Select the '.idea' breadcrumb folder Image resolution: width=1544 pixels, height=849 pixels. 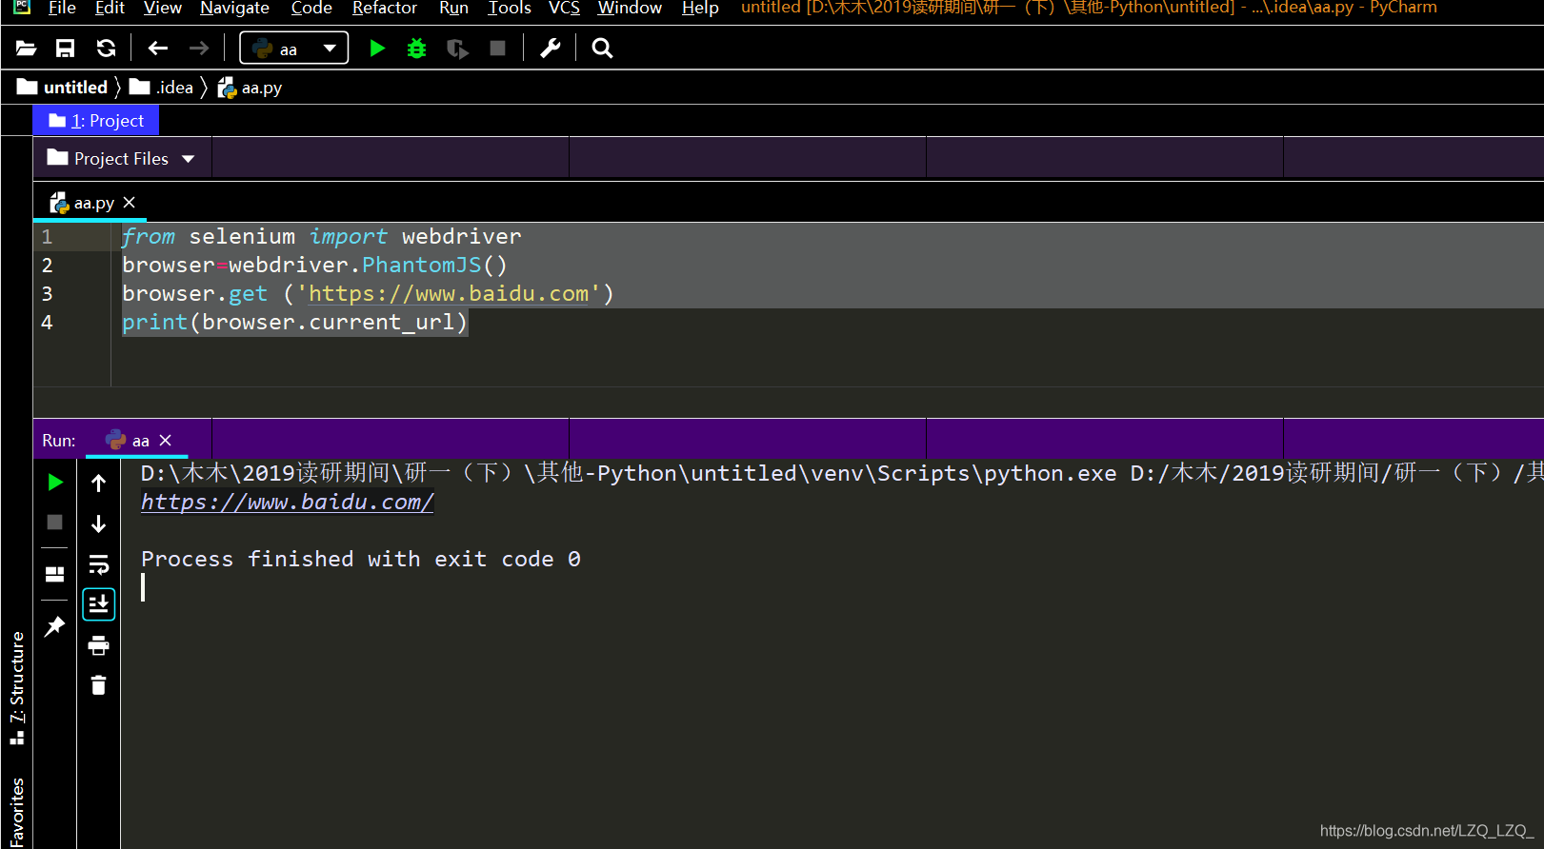[161, 88]
